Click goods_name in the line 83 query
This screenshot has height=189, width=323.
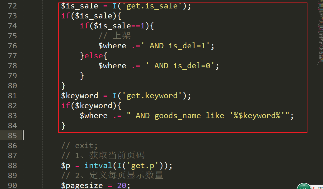[177, 116]
